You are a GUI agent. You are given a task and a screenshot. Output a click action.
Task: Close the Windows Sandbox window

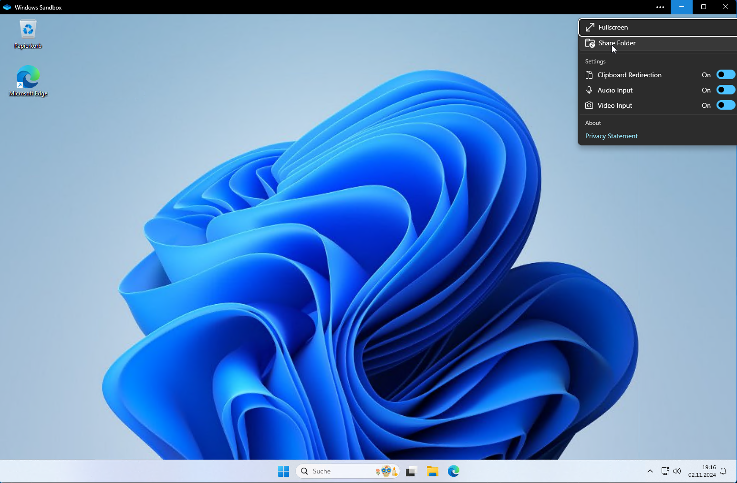pyautogui.click(x=726, y=7)
